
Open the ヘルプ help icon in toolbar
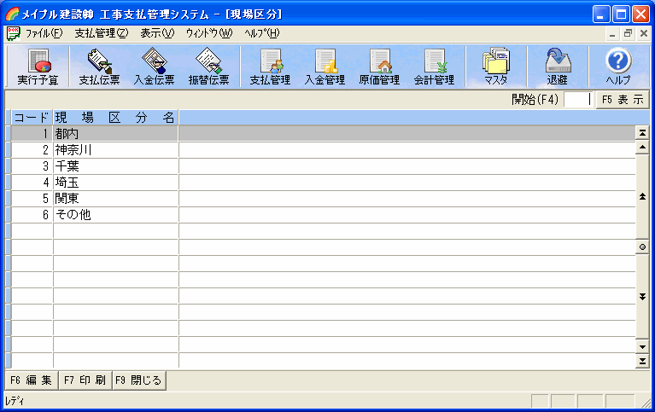[617, 67]
